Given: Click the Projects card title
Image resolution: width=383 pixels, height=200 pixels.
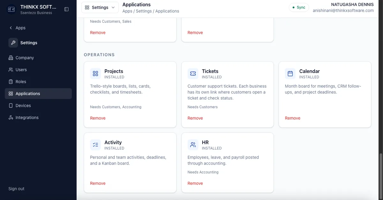Looking at the screenshot, I should click(x=114, y=71).
